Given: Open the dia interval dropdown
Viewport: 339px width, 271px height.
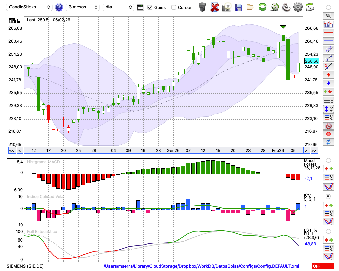Looking at the screenshot, I should [x=118, y=7].
